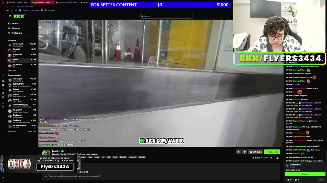327x183 pixels.
Task: Open TheRealJazzyJay recommended channel
Action: 22,106
